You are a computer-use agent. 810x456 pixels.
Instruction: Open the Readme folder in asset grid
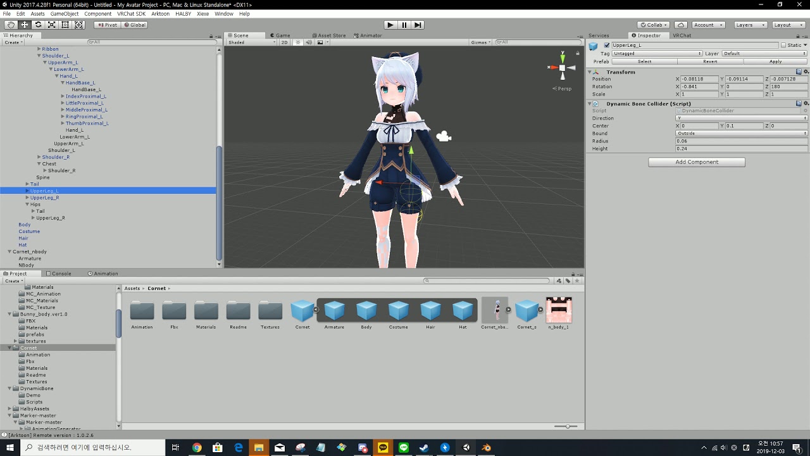[x=238, y=311]
